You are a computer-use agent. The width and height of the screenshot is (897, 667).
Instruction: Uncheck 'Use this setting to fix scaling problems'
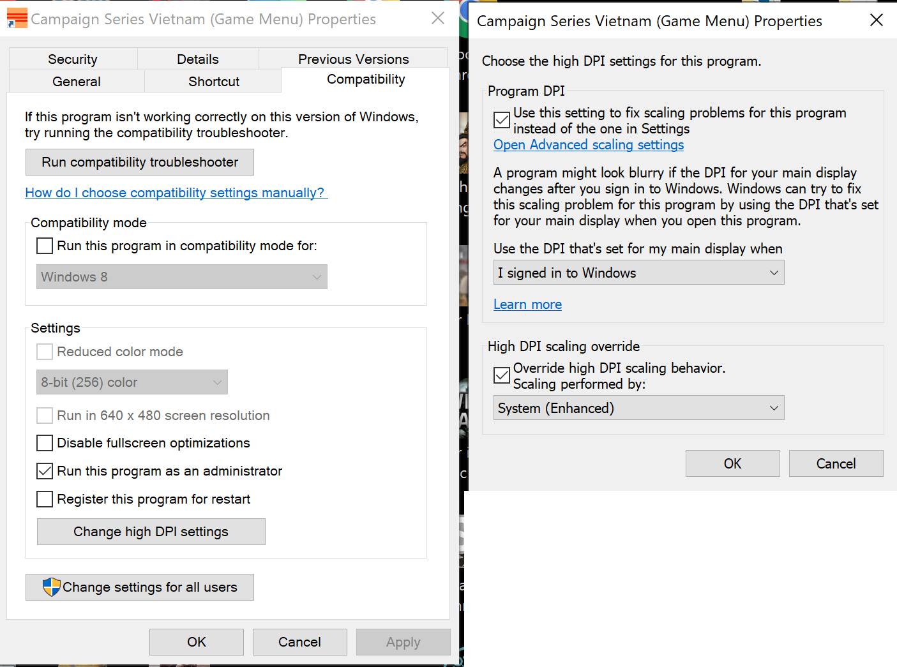(502, 120)
